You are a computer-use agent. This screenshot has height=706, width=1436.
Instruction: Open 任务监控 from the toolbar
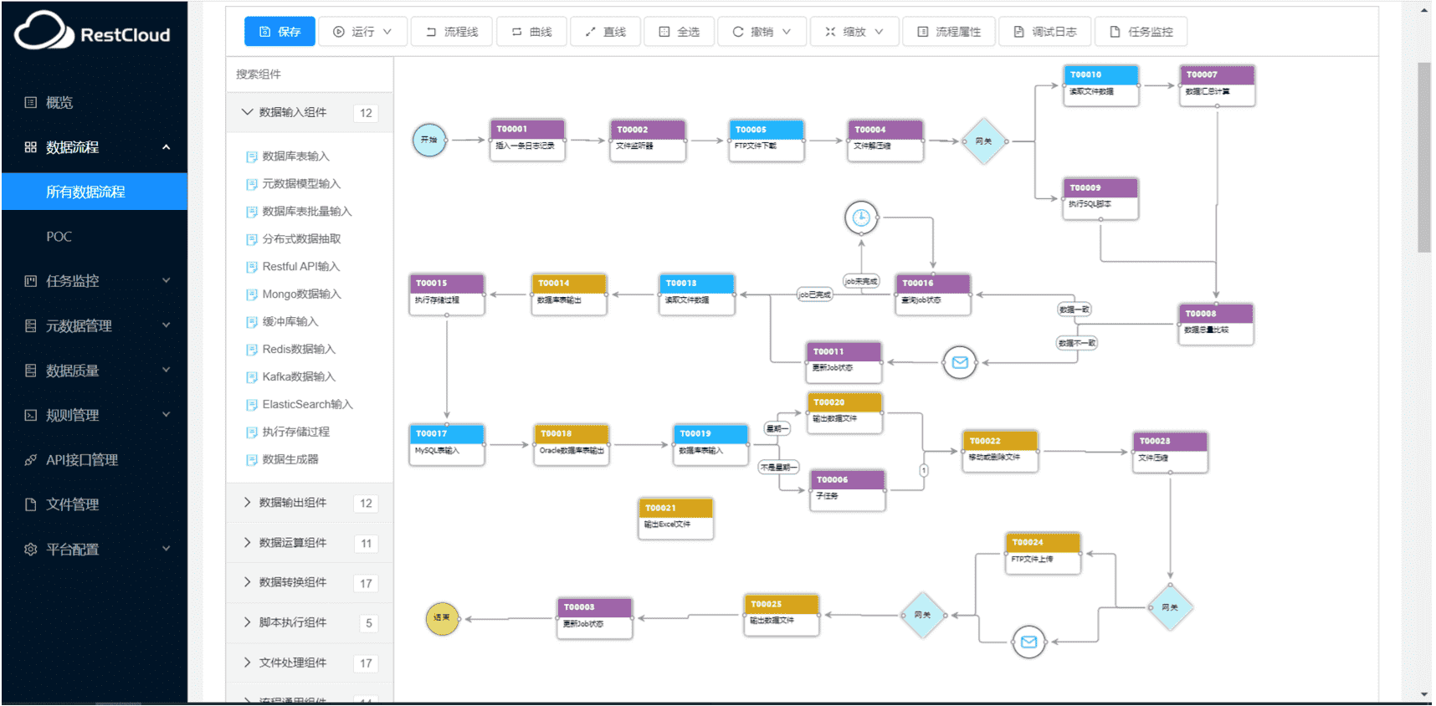(1141, 32)
